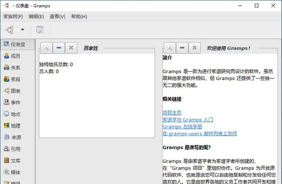Open the 查看(V) menu
Viewport: 282px width, 184px height.
57,16
